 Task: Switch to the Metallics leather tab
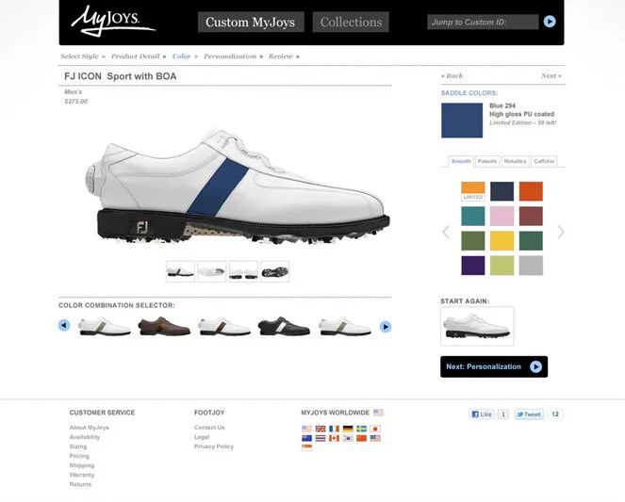[515, 161]
